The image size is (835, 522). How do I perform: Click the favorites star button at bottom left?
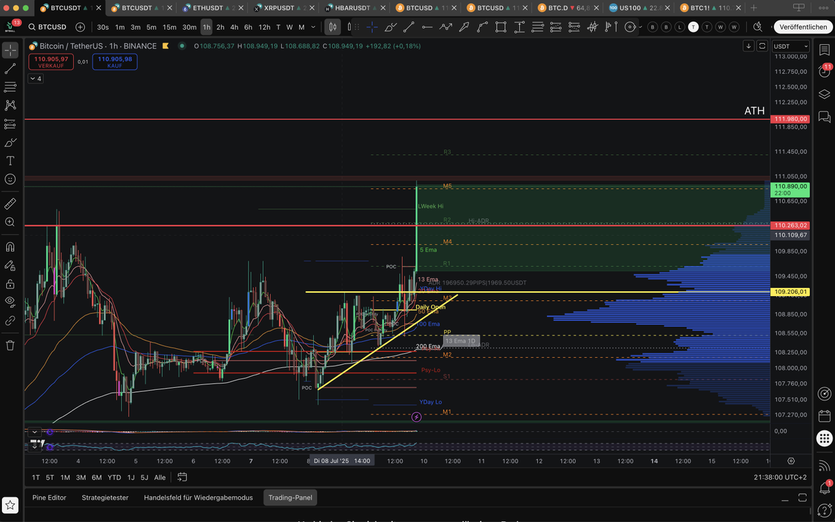tap(10, 505)
